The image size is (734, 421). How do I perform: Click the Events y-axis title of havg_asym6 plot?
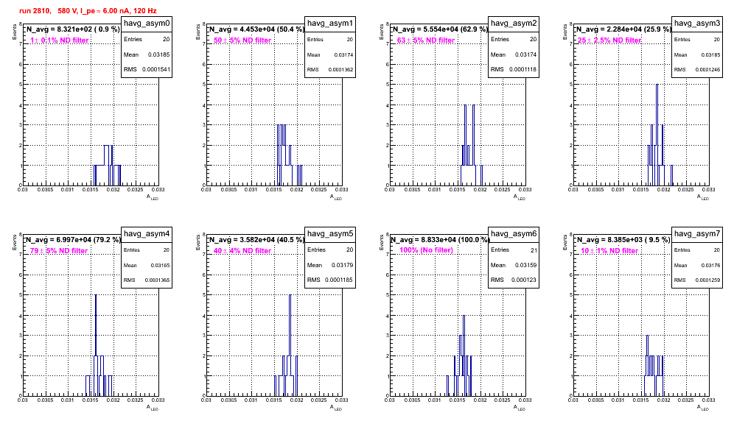pos(382,243)
